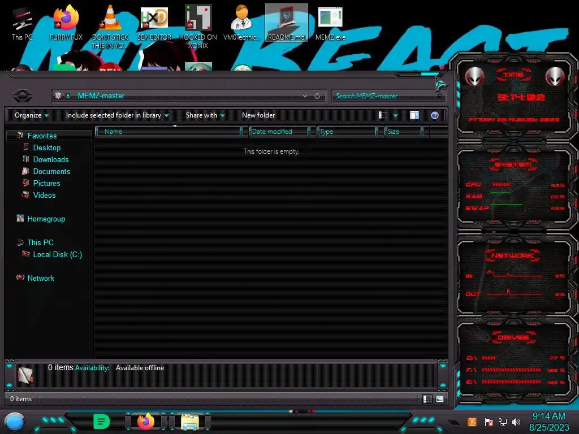Screen dimensions: 579x434
Task: Click the orange tray app icon
Action: click(472, 422)
